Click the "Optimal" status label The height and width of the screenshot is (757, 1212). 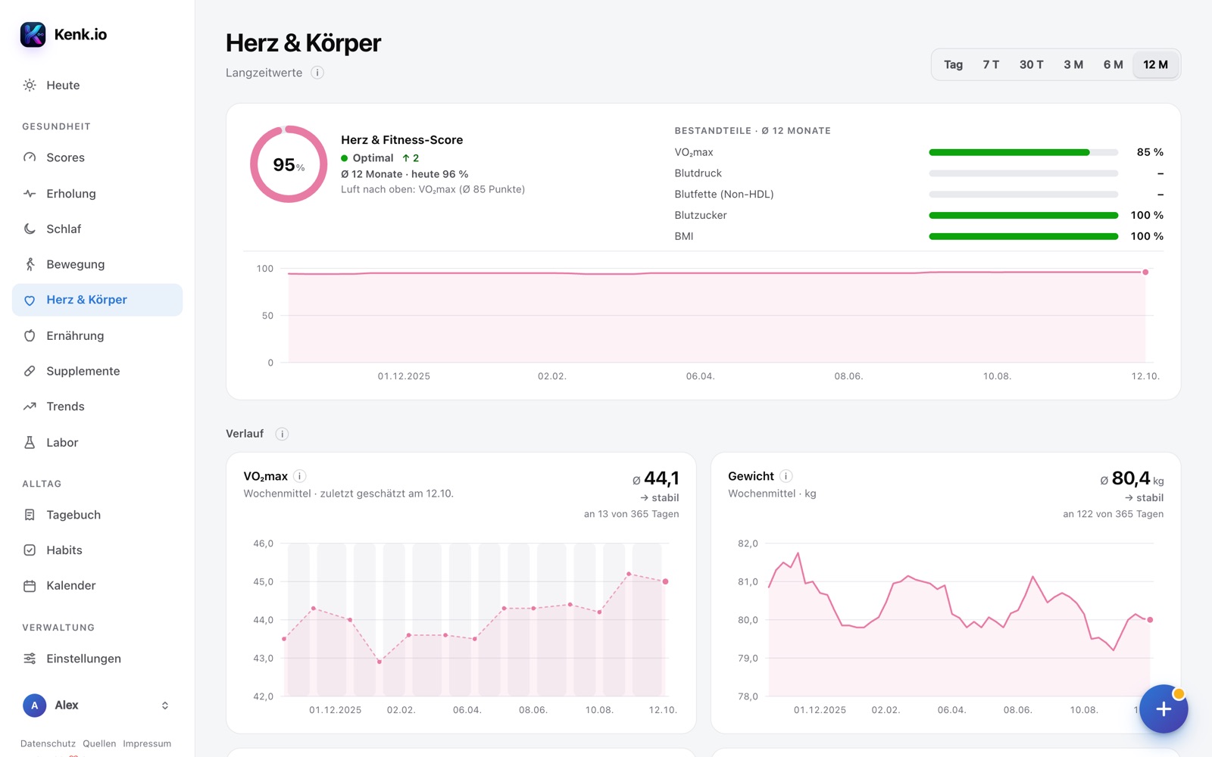coord(373,158)
